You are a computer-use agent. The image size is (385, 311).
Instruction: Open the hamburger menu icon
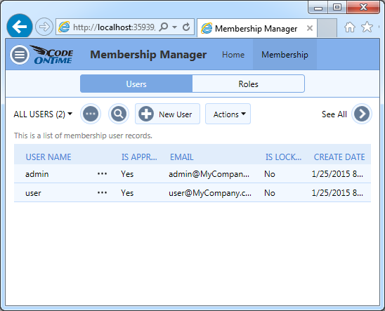(20, 55)
